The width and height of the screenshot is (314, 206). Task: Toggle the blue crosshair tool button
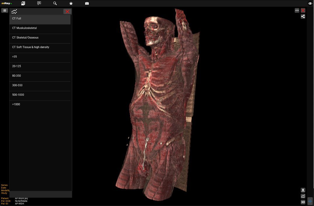(310, 201)
